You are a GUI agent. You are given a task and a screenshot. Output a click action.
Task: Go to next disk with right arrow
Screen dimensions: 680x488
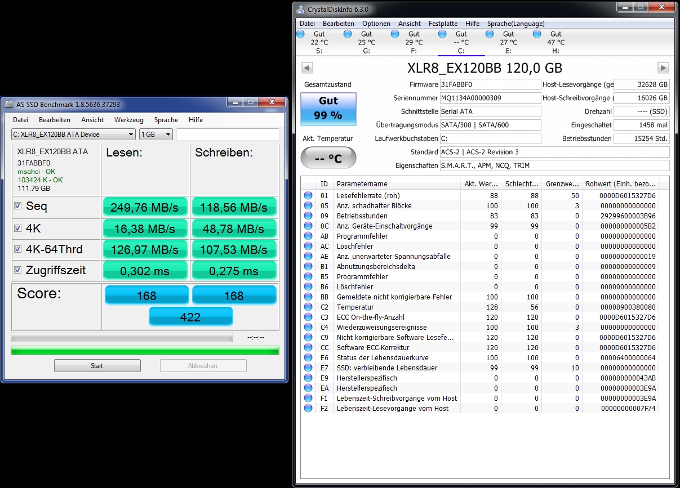click(x=663, y=68)
